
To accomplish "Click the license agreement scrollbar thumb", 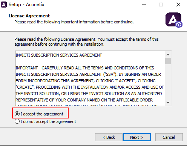I will point(168,61).
